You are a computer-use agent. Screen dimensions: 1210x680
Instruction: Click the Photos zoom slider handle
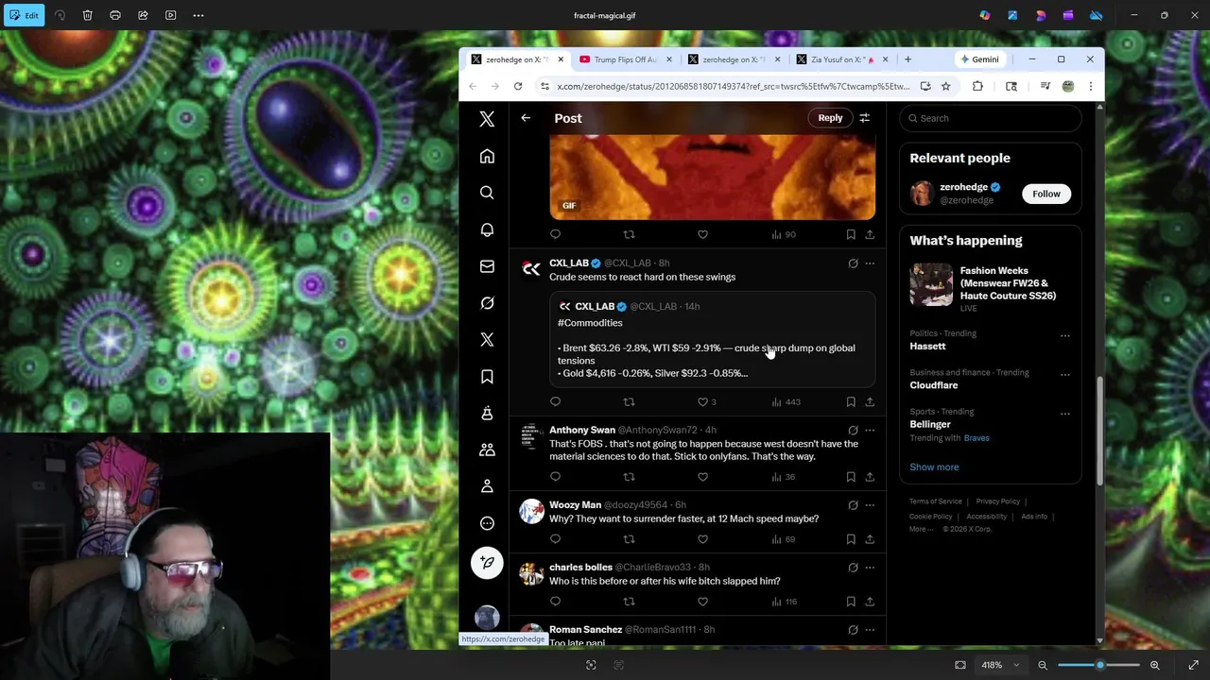coord(1099,665)
